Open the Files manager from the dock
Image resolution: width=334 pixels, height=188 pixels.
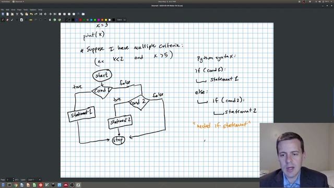3,185
